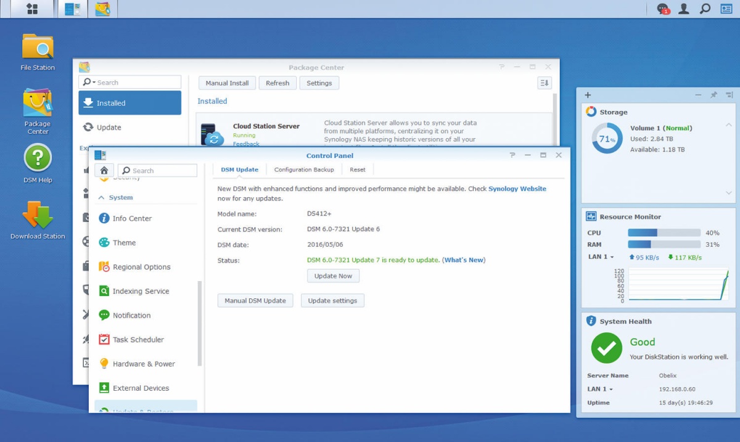The height and width of the screenshot is (442, 740).
Task: Open the user account options icon
Action: coord(684,9)
